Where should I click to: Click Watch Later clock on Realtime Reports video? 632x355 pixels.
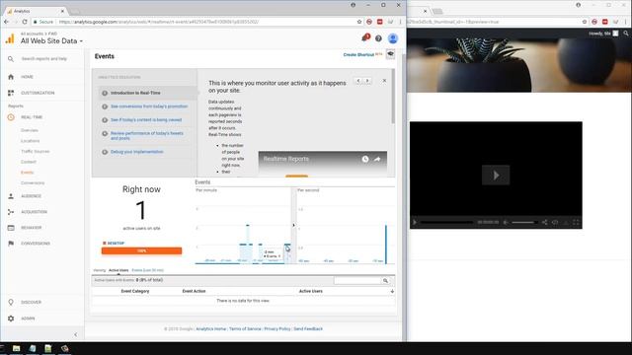365,159
